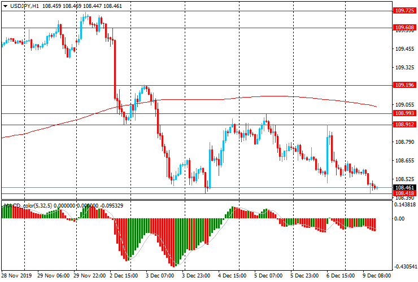Click the 108.655 axis price value
Image resolution: width=418 pixels, height=282 pixels.
(x=404, y=161)
